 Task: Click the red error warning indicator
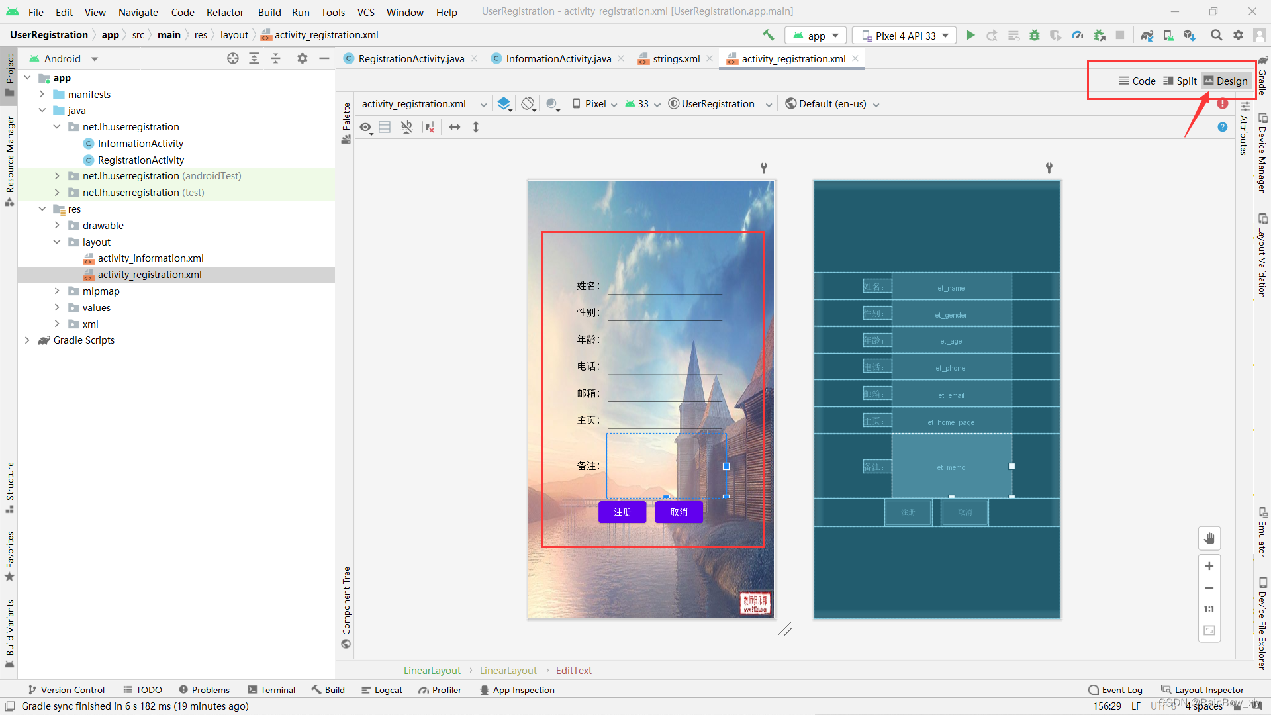1223,104
